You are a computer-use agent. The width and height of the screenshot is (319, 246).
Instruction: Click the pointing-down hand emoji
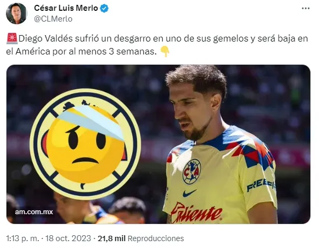tap(165, 52)
